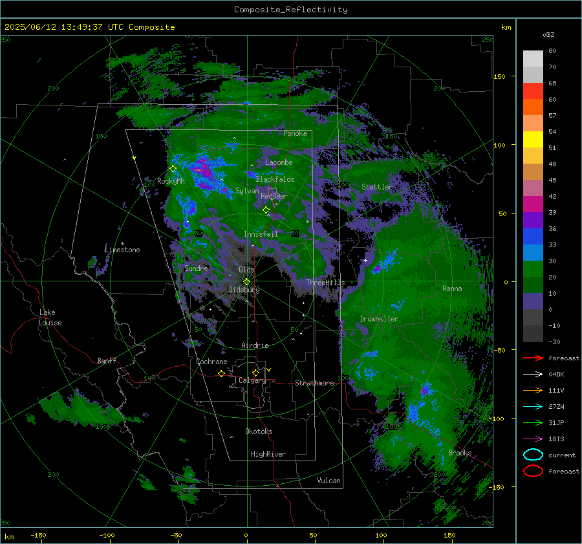Click the Strathmore label
This screenshot has width=582, height=544.
[x=314, y=383]
